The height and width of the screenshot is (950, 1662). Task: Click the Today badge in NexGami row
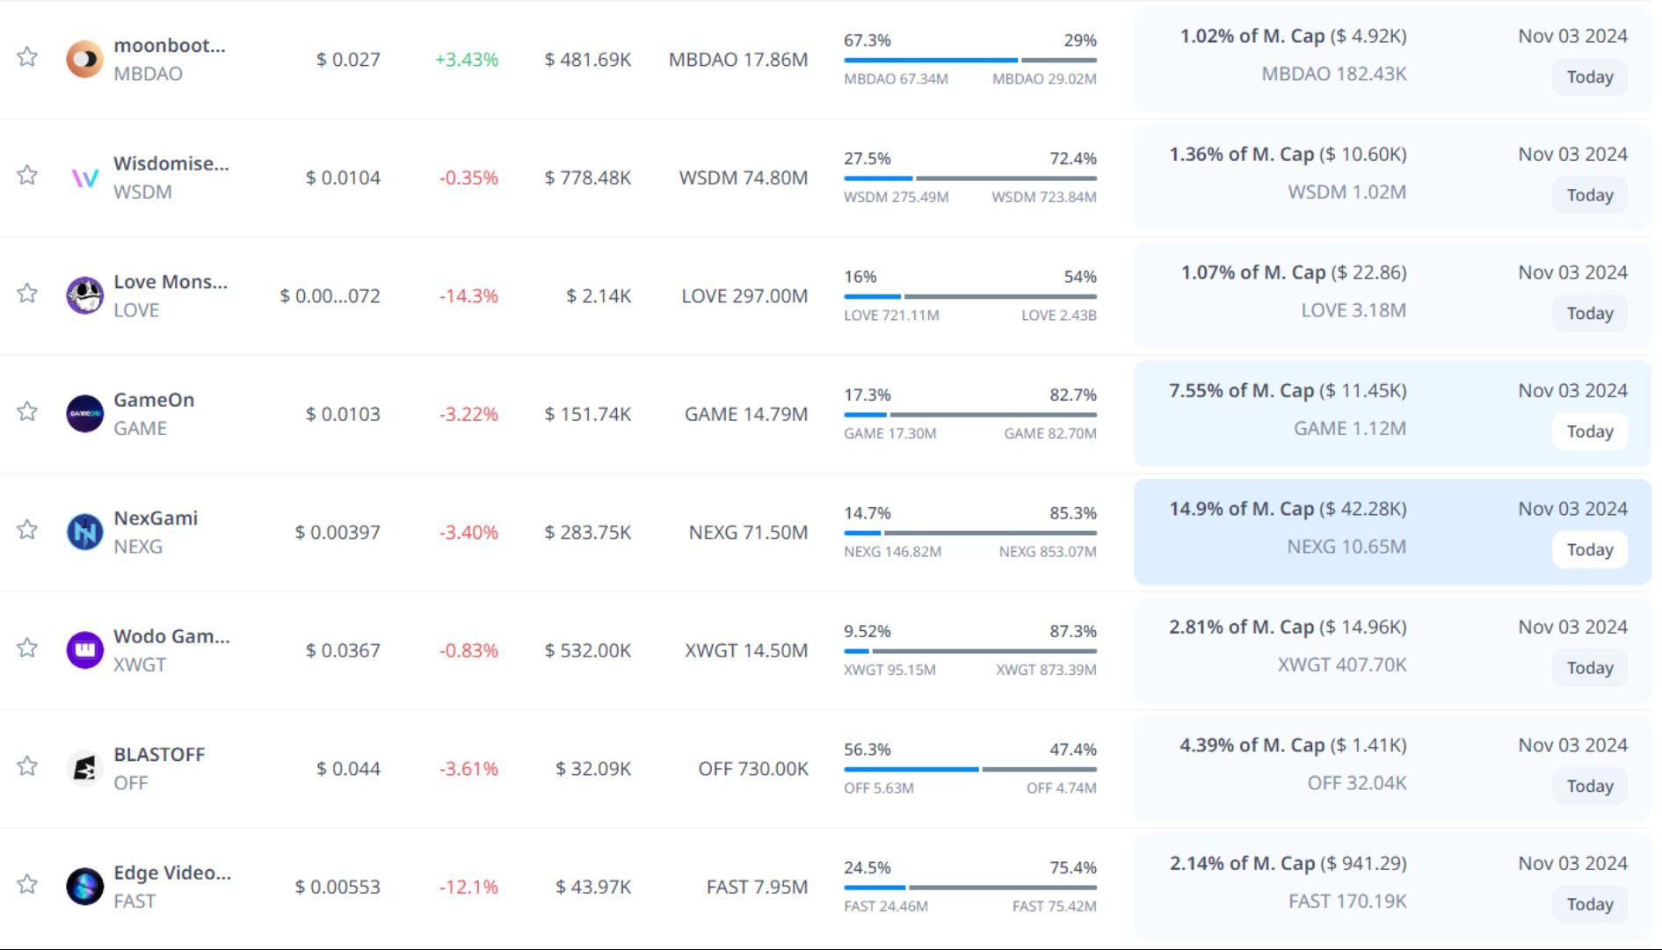(x=1589, y=550)
